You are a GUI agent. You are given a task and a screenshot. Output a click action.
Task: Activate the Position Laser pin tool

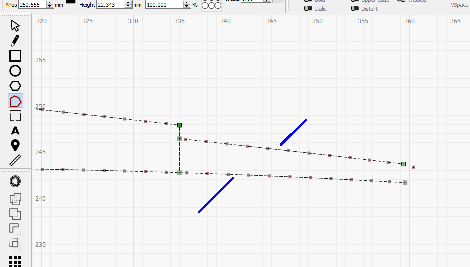tap(15, 145)
